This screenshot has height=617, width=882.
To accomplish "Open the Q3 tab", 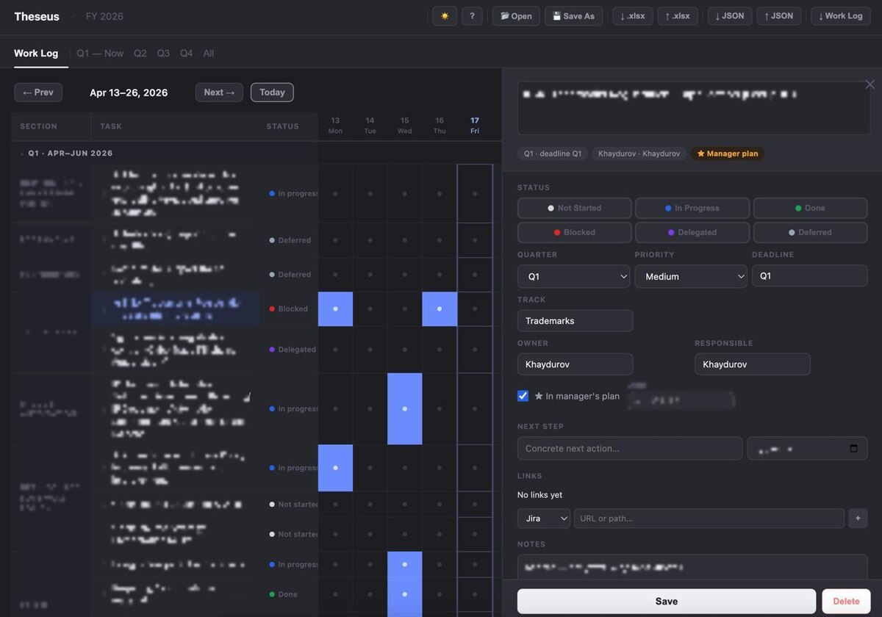I will [163, 54].
